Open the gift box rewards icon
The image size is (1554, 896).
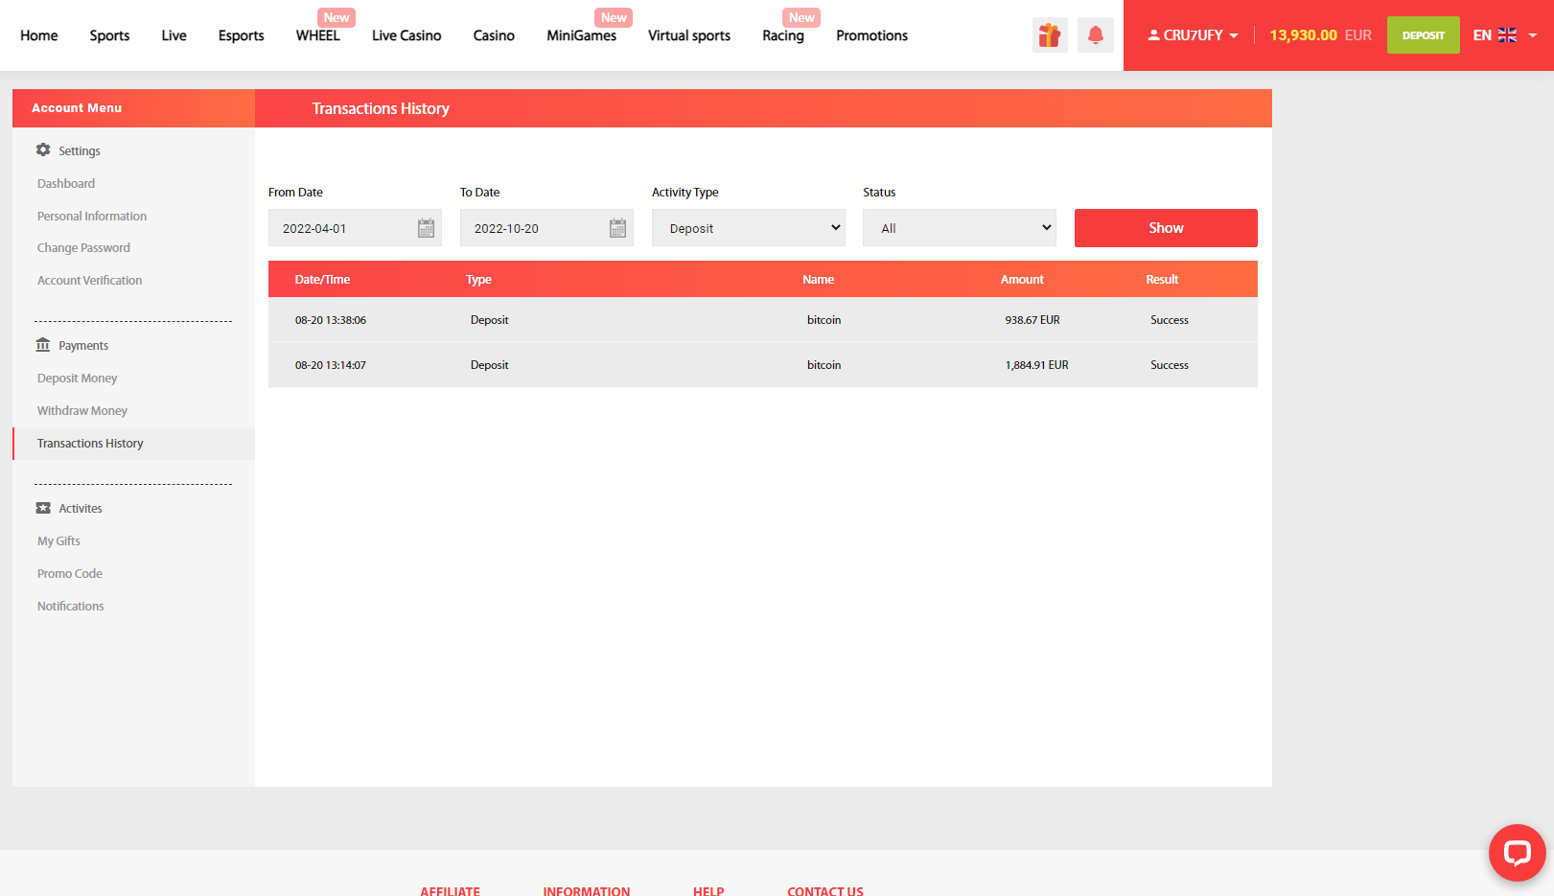coord(1050,35)
